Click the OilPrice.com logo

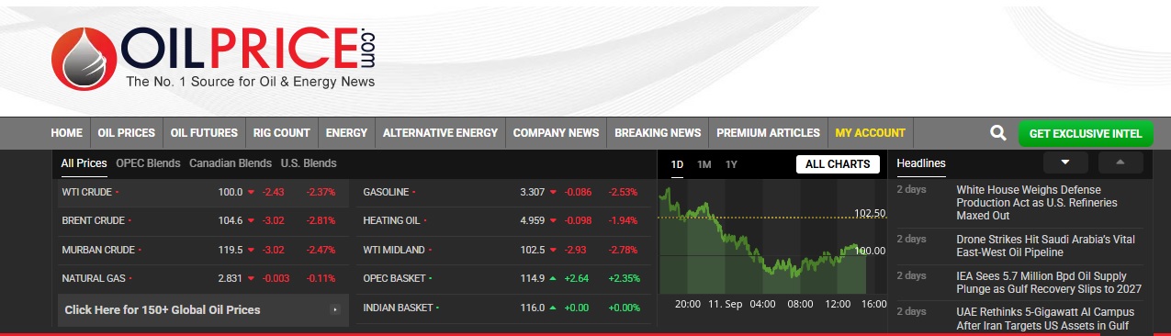point(214,57)
